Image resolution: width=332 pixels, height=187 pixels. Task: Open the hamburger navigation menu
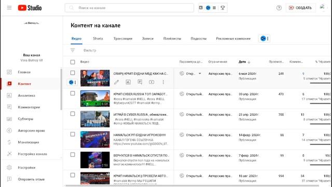[x=9, y=8]
